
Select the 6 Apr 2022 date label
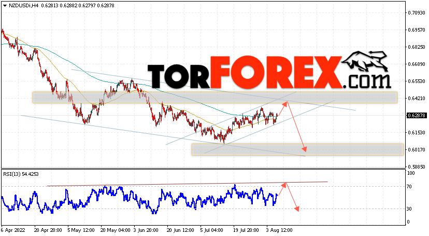(x=13, y=230)
